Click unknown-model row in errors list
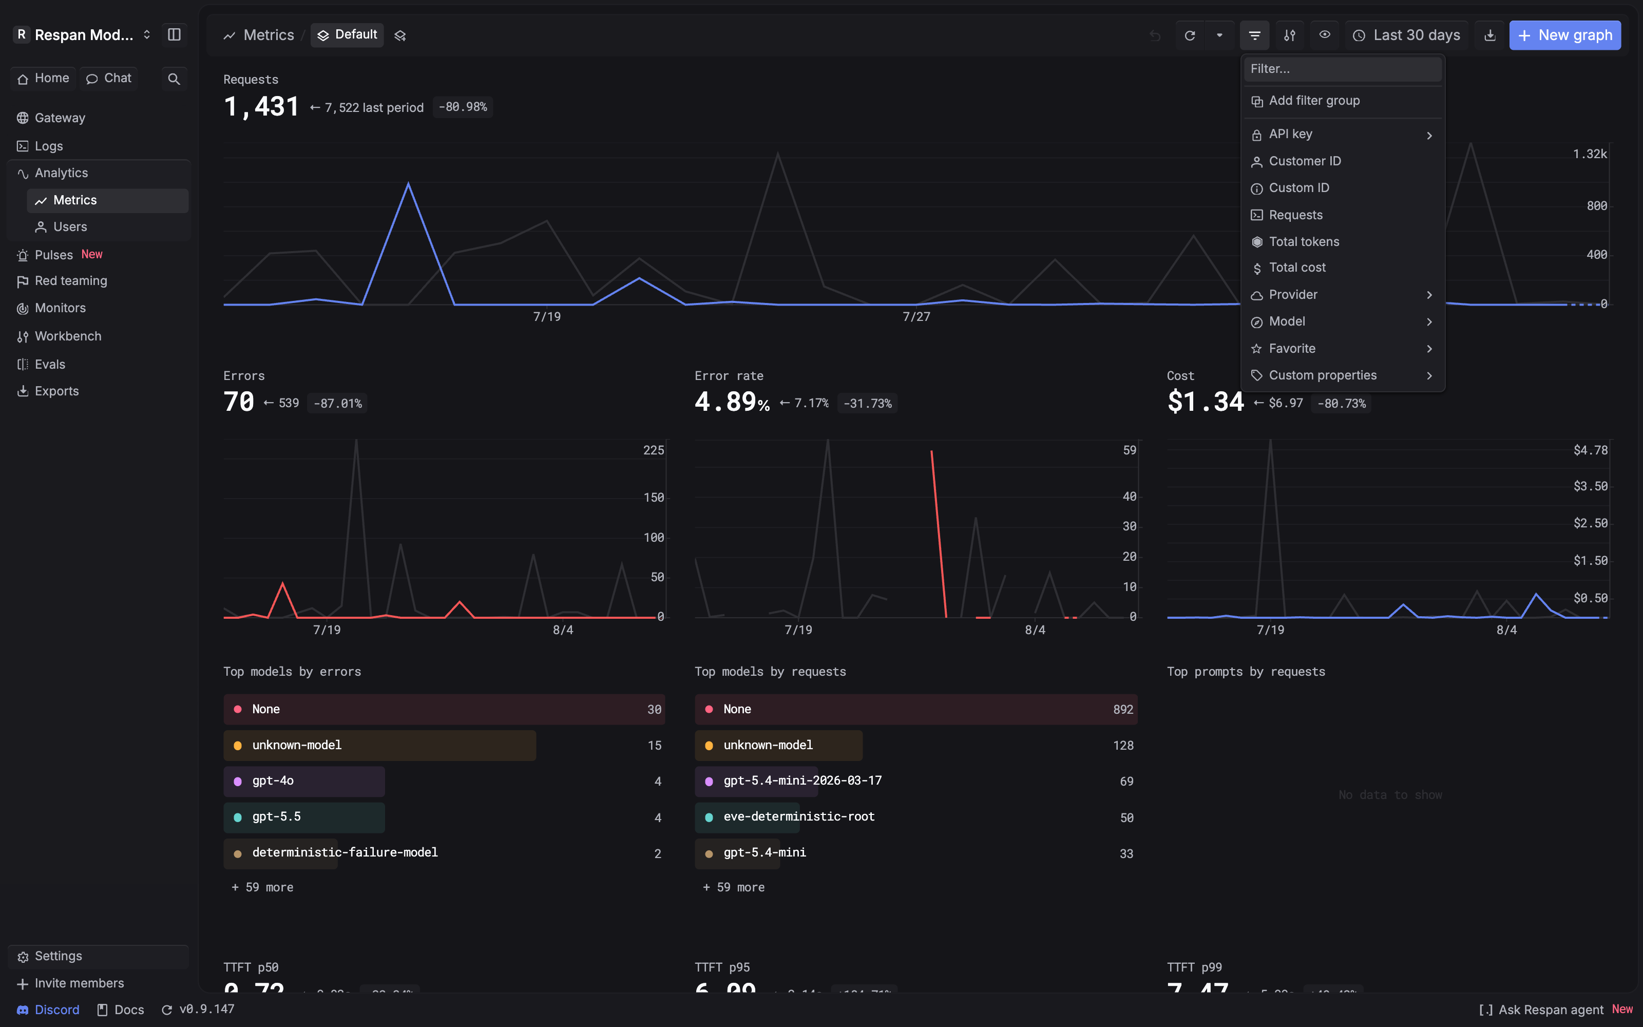 (444, 745)
